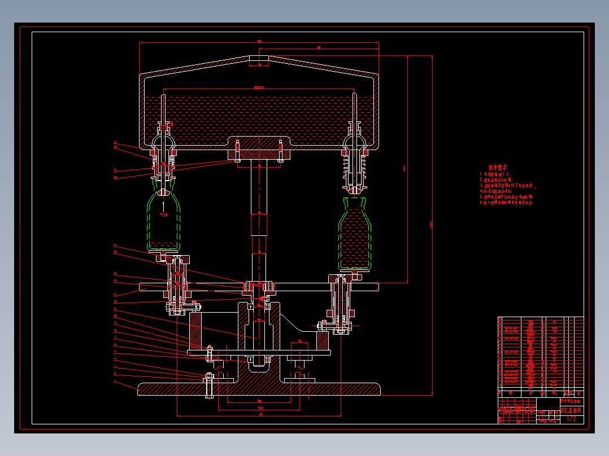Click the 1/2 sheet number cell

[x=571, y=419]
